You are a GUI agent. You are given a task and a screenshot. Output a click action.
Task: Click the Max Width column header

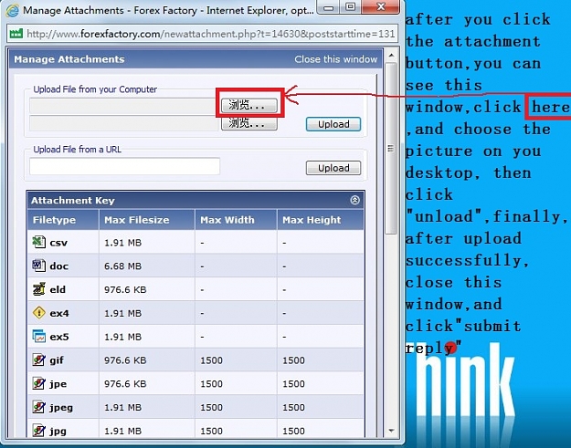pos(236,220)
